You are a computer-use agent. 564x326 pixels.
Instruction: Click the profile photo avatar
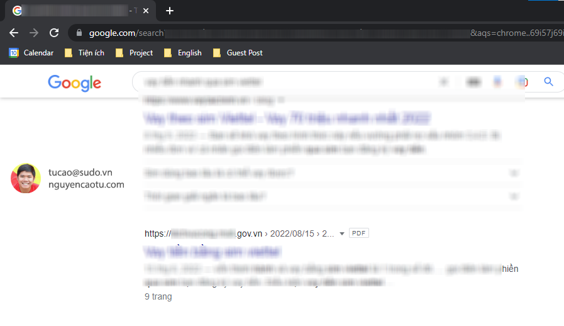(x=26, y=178)
